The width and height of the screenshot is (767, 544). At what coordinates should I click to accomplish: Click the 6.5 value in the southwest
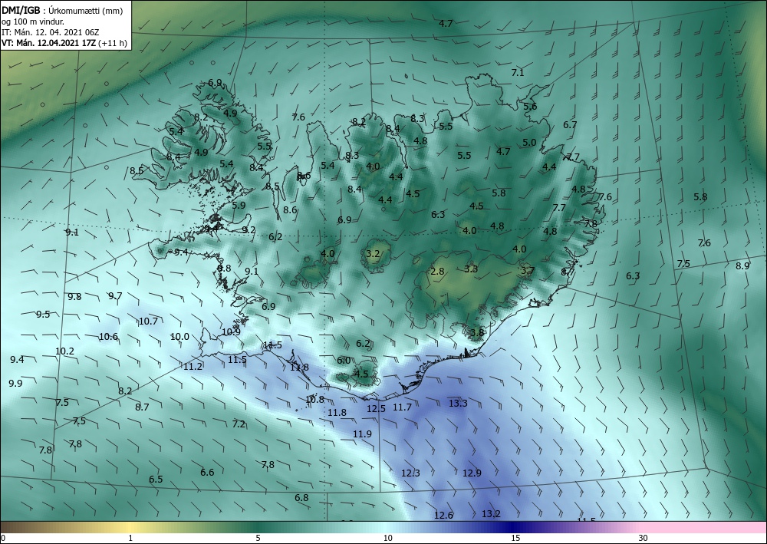pos(156,479)
